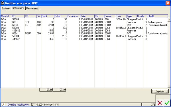Confirm with the green checkmark icon
Screen dimensions: 171x107
pyautogui.click(x=167, y=103)
